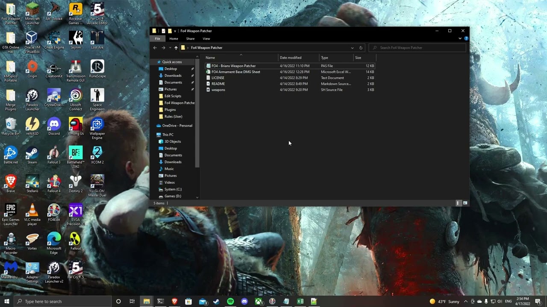Sort files by Name column
Image resolution: width=547 pixels, height=307 pixels.
(241, 58)
